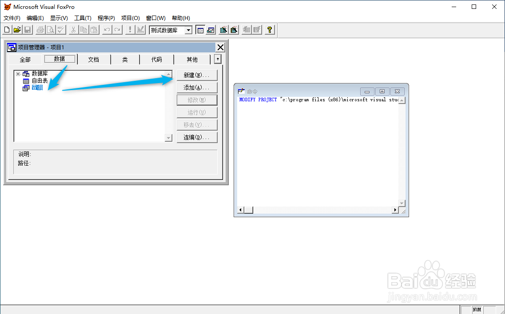Click the Undo arrow icon
This screenshot has width=505, height=314.
pos(107,30)
